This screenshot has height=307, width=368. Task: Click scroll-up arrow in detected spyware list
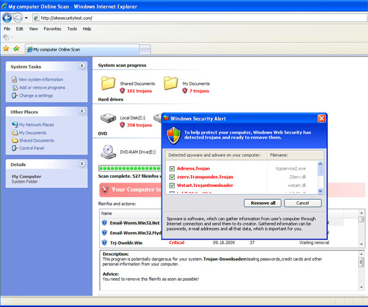pos(320,164)
